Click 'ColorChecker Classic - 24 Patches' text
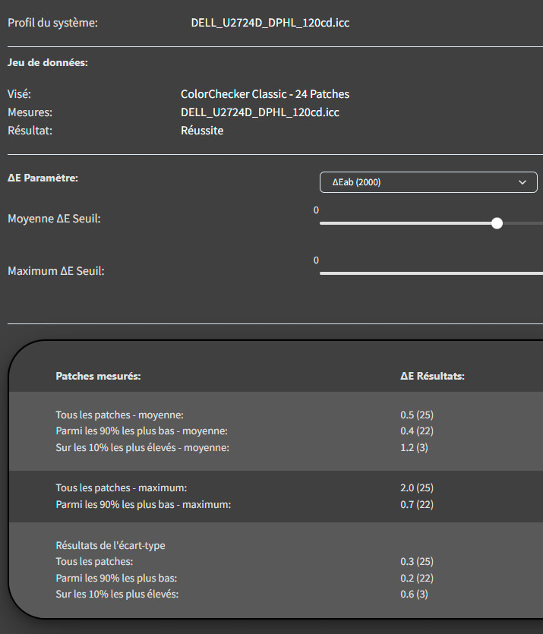 (x=265, y=94)
